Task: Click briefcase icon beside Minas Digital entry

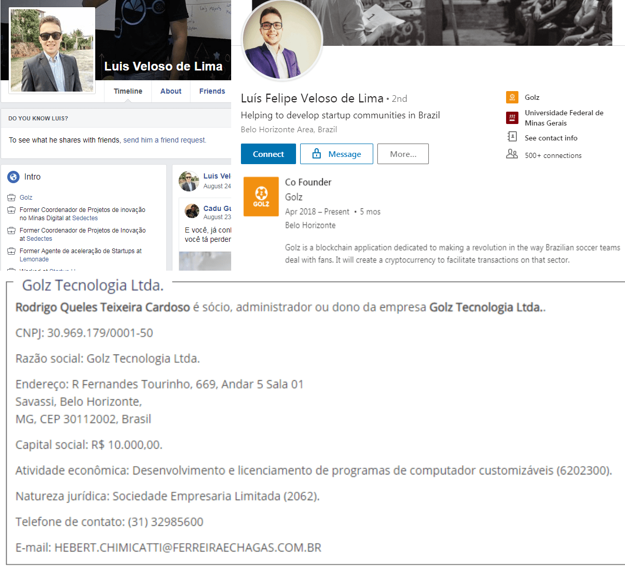Action: pyautogui.click(x=11, y=210)
